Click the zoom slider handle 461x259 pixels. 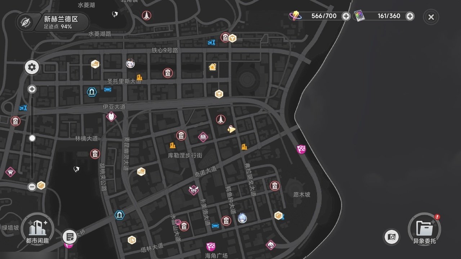click(x=32, y=138)
